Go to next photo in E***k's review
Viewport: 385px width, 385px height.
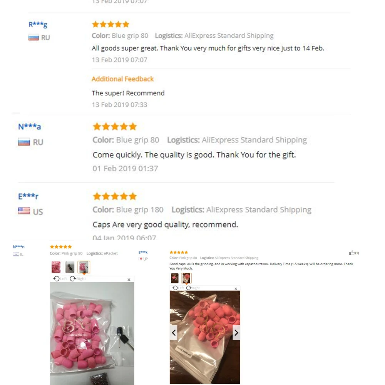(236, 333)
